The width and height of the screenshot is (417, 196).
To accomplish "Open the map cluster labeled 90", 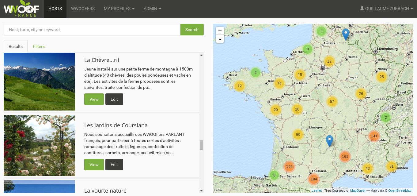I will point(298,135).
